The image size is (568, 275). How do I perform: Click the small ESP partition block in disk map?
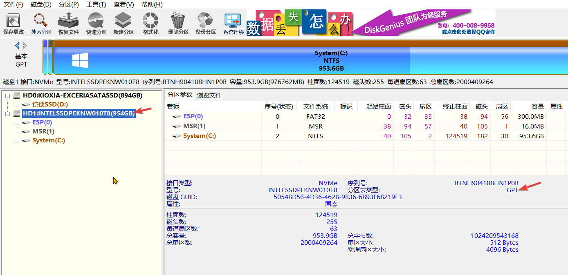coord(45,57)
